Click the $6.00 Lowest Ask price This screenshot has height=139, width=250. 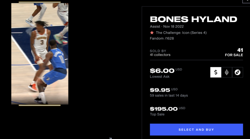coord(162,71)
